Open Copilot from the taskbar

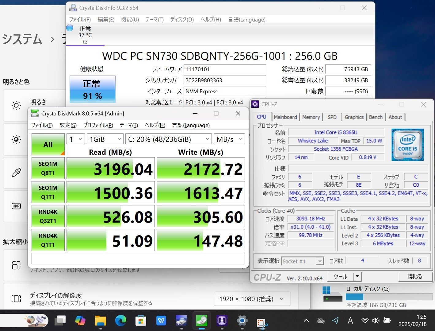click(x=80, y=321)
